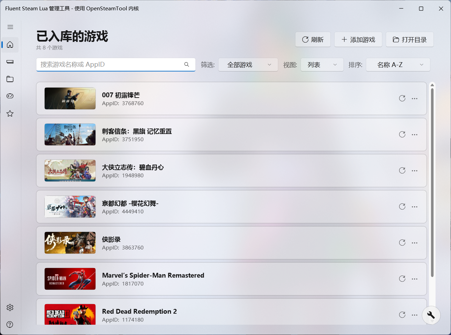
Task: Select the 侠影录 title text
Action: 111,239
